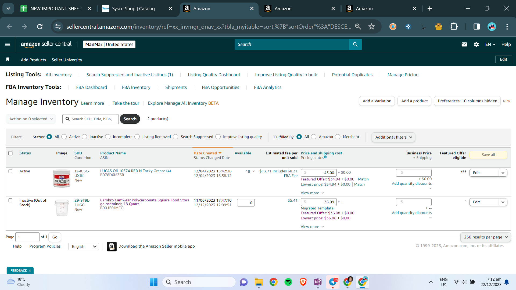Select the Active status filter
Viewport: 516px width, 290px height.
pyautogui.click(x=64, y=137)
